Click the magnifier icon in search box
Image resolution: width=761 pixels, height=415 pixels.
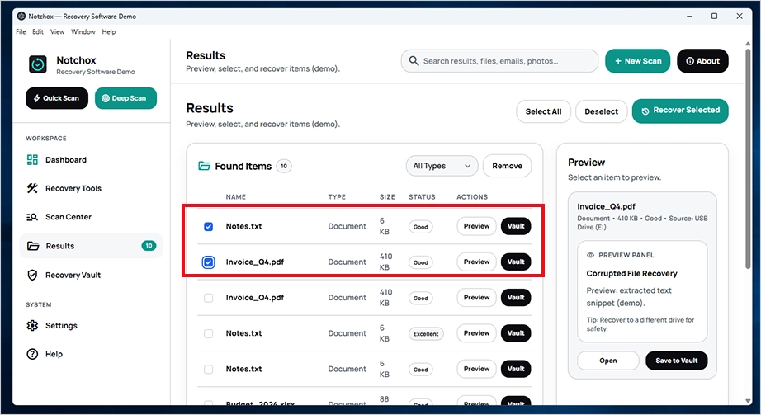414,61
